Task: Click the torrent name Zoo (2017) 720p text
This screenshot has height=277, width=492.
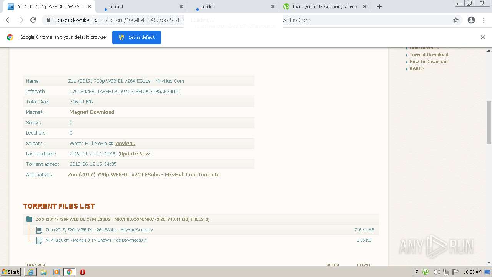Action: click(126, 81)
